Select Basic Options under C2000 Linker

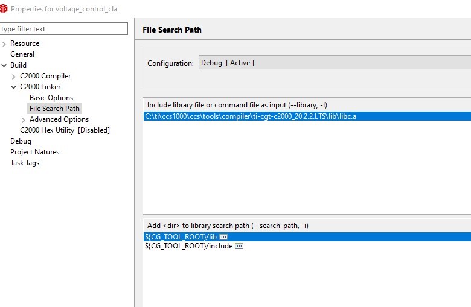pos(51,98)
